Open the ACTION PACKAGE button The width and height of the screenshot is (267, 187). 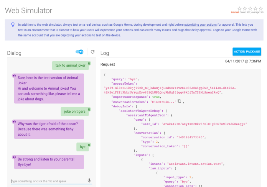tap(247, 52)
